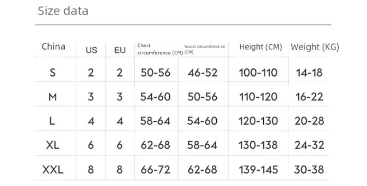Select the M size row label
The image size is (367, 186).
coord(53,97)
